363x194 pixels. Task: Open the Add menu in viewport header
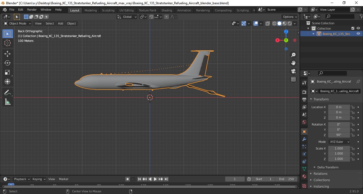[x=61, y=23]
